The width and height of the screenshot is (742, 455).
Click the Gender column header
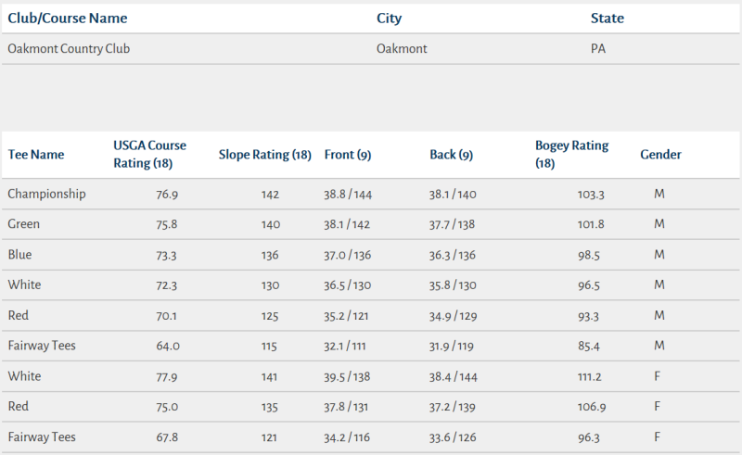click(660, 155)
